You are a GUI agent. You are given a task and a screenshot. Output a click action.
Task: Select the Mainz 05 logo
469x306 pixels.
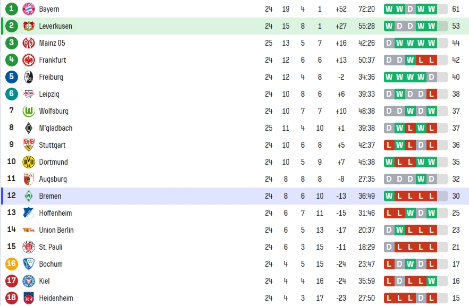coord(29,43)
